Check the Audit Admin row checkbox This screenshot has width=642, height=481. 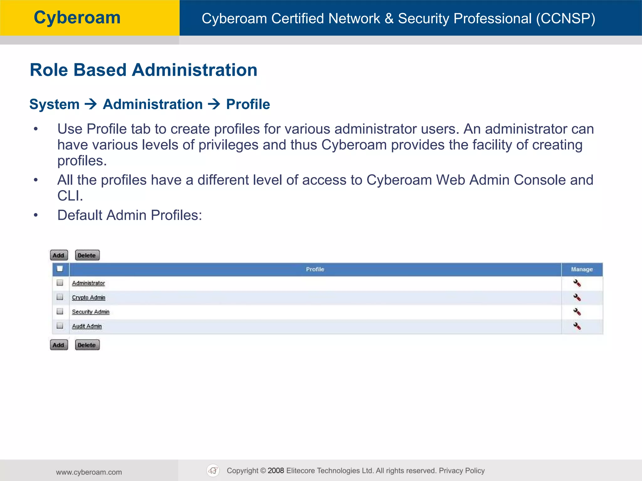point(60,326)
